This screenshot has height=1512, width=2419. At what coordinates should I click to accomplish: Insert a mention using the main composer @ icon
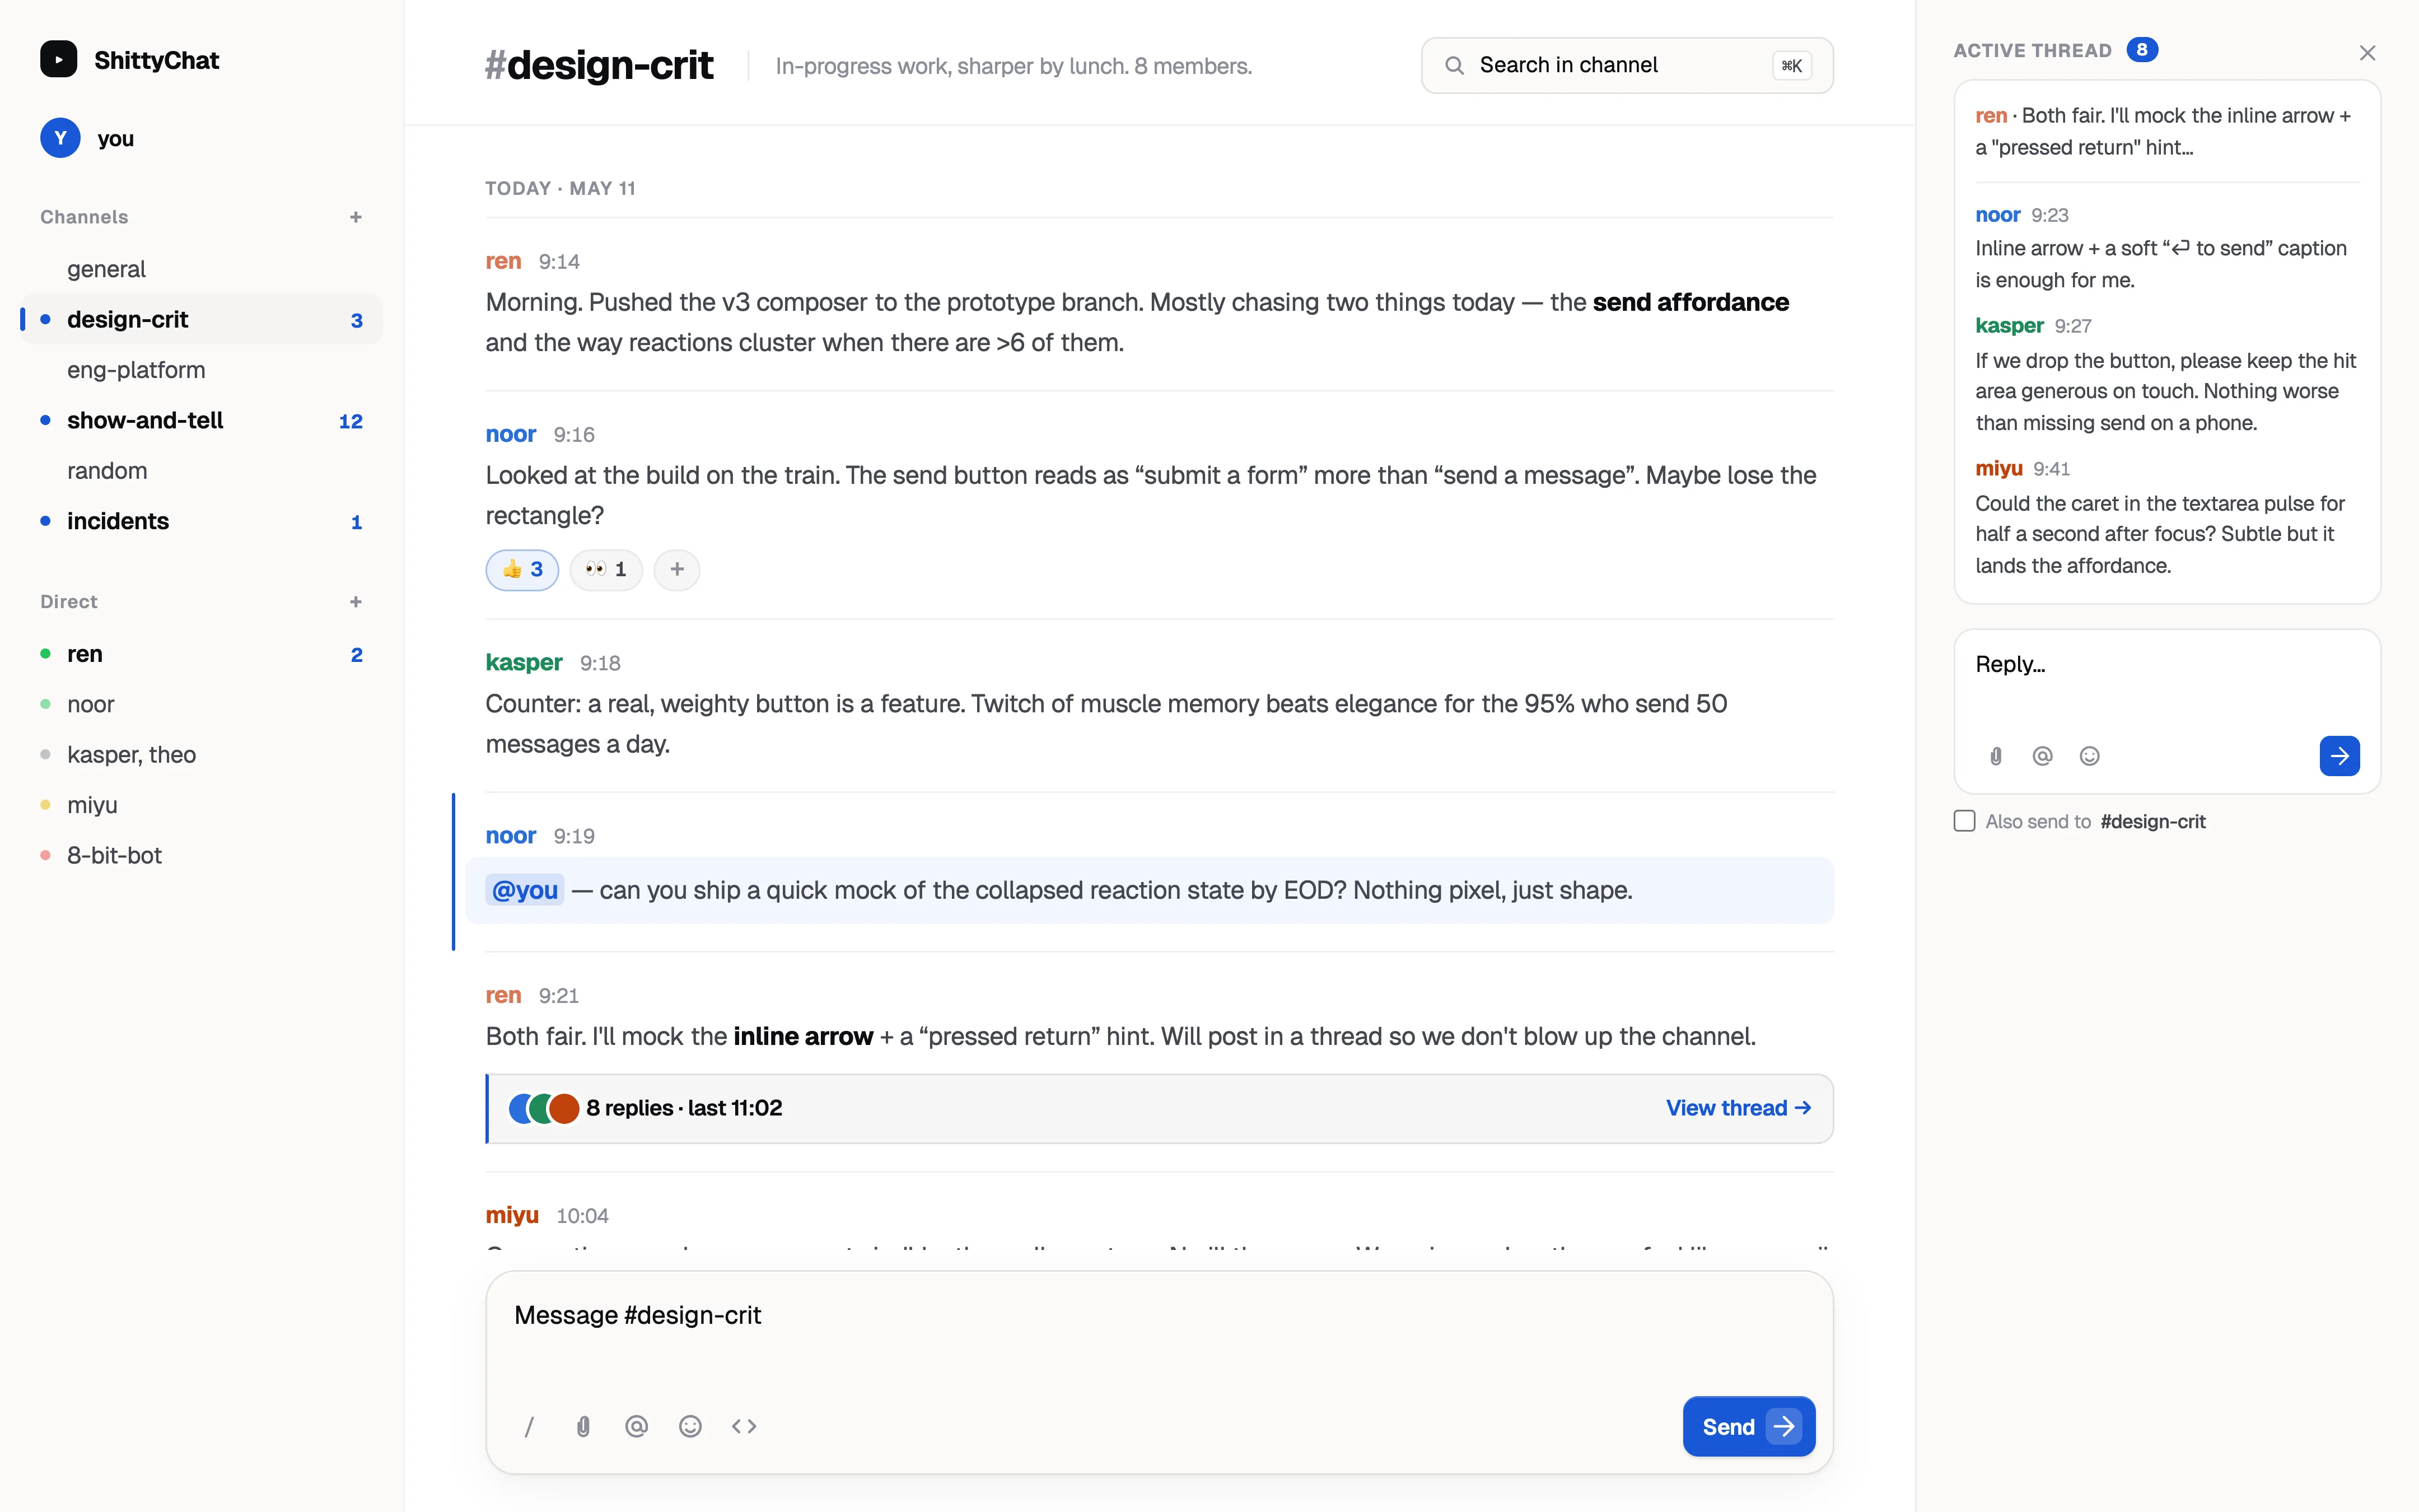coord(637,1426)
